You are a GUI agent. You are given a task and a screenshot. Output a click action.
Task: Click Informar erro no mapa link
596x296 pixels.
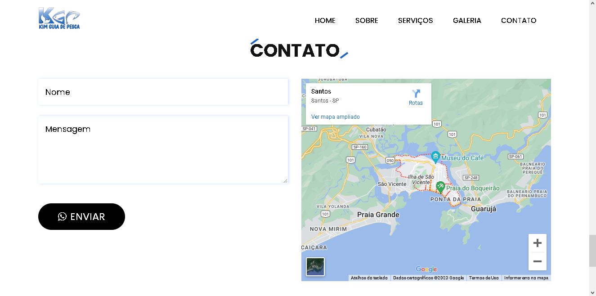[x=526, y=278]
